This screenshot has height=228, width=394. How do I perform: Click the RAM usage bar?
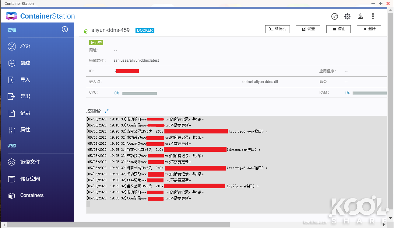(370, 93)
